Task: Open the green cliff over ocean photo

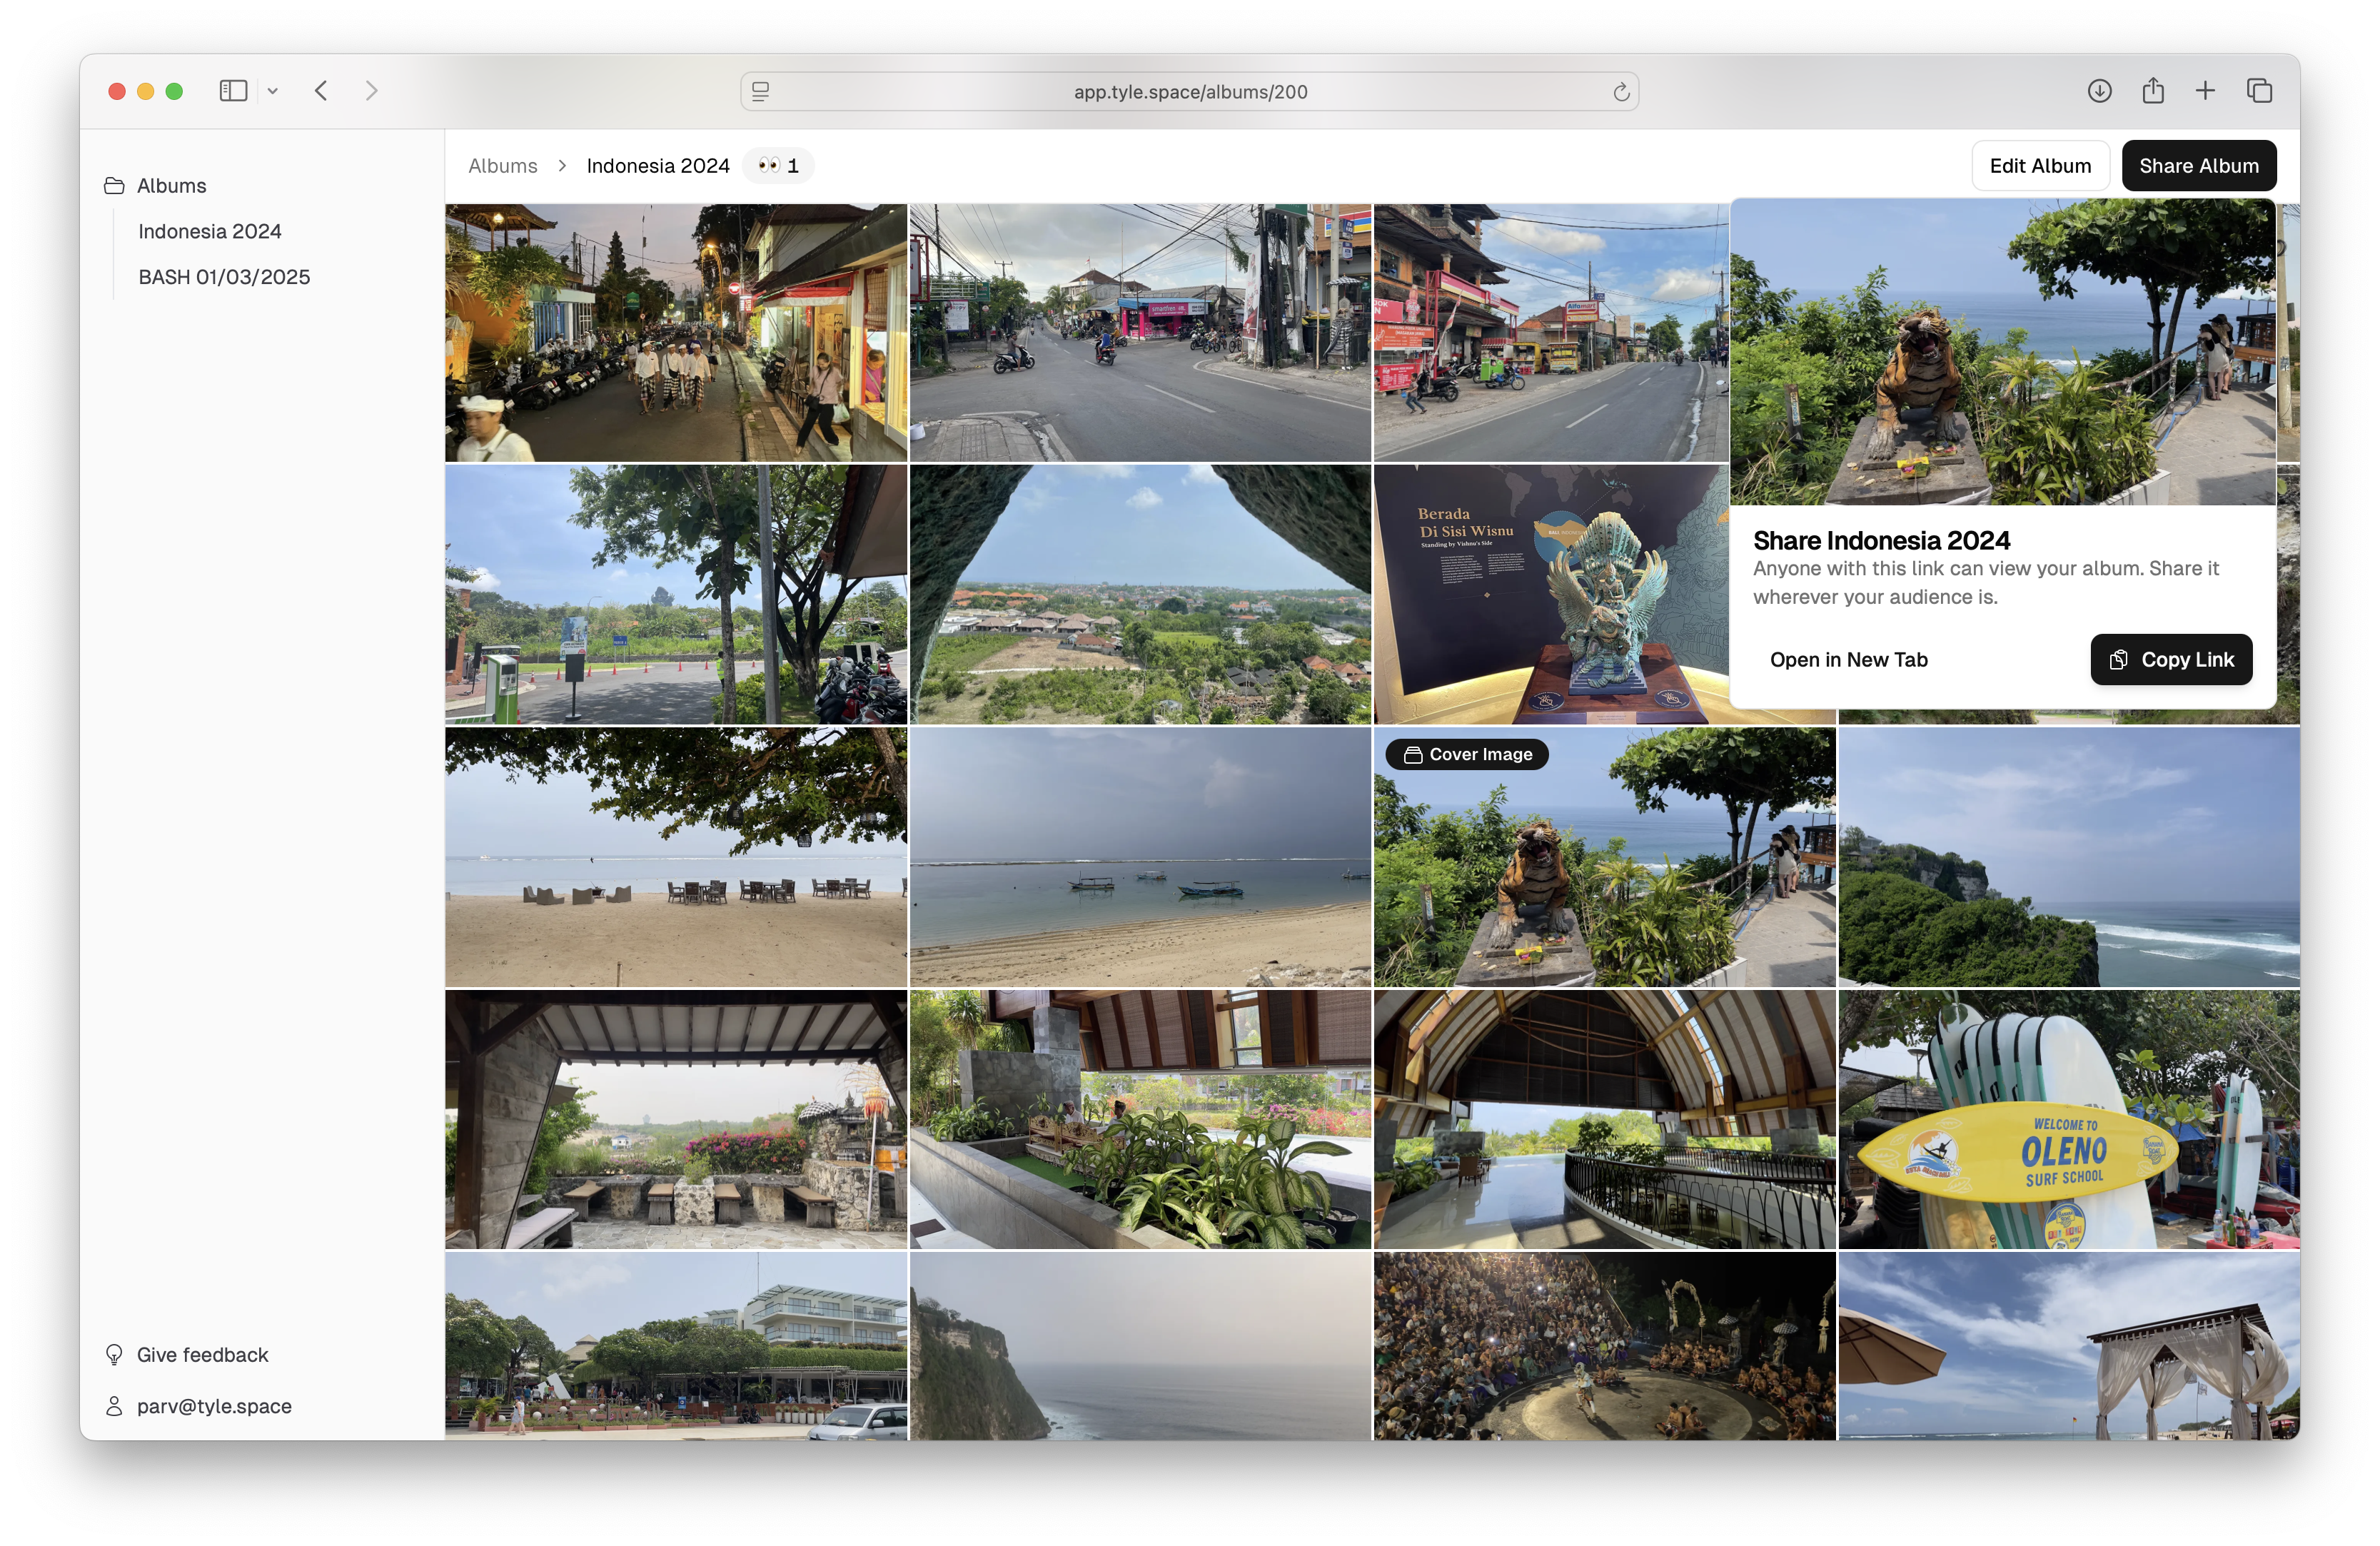Action: [2069, 857]
